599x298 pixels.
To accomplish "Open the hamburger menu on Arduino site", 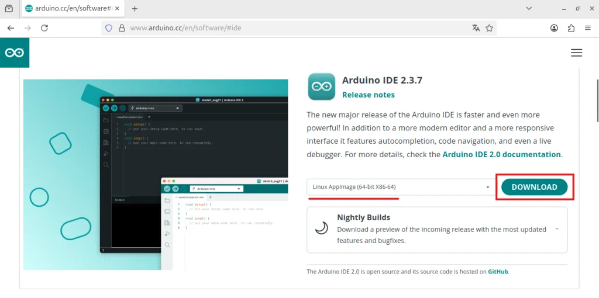I will pos(576,53).
